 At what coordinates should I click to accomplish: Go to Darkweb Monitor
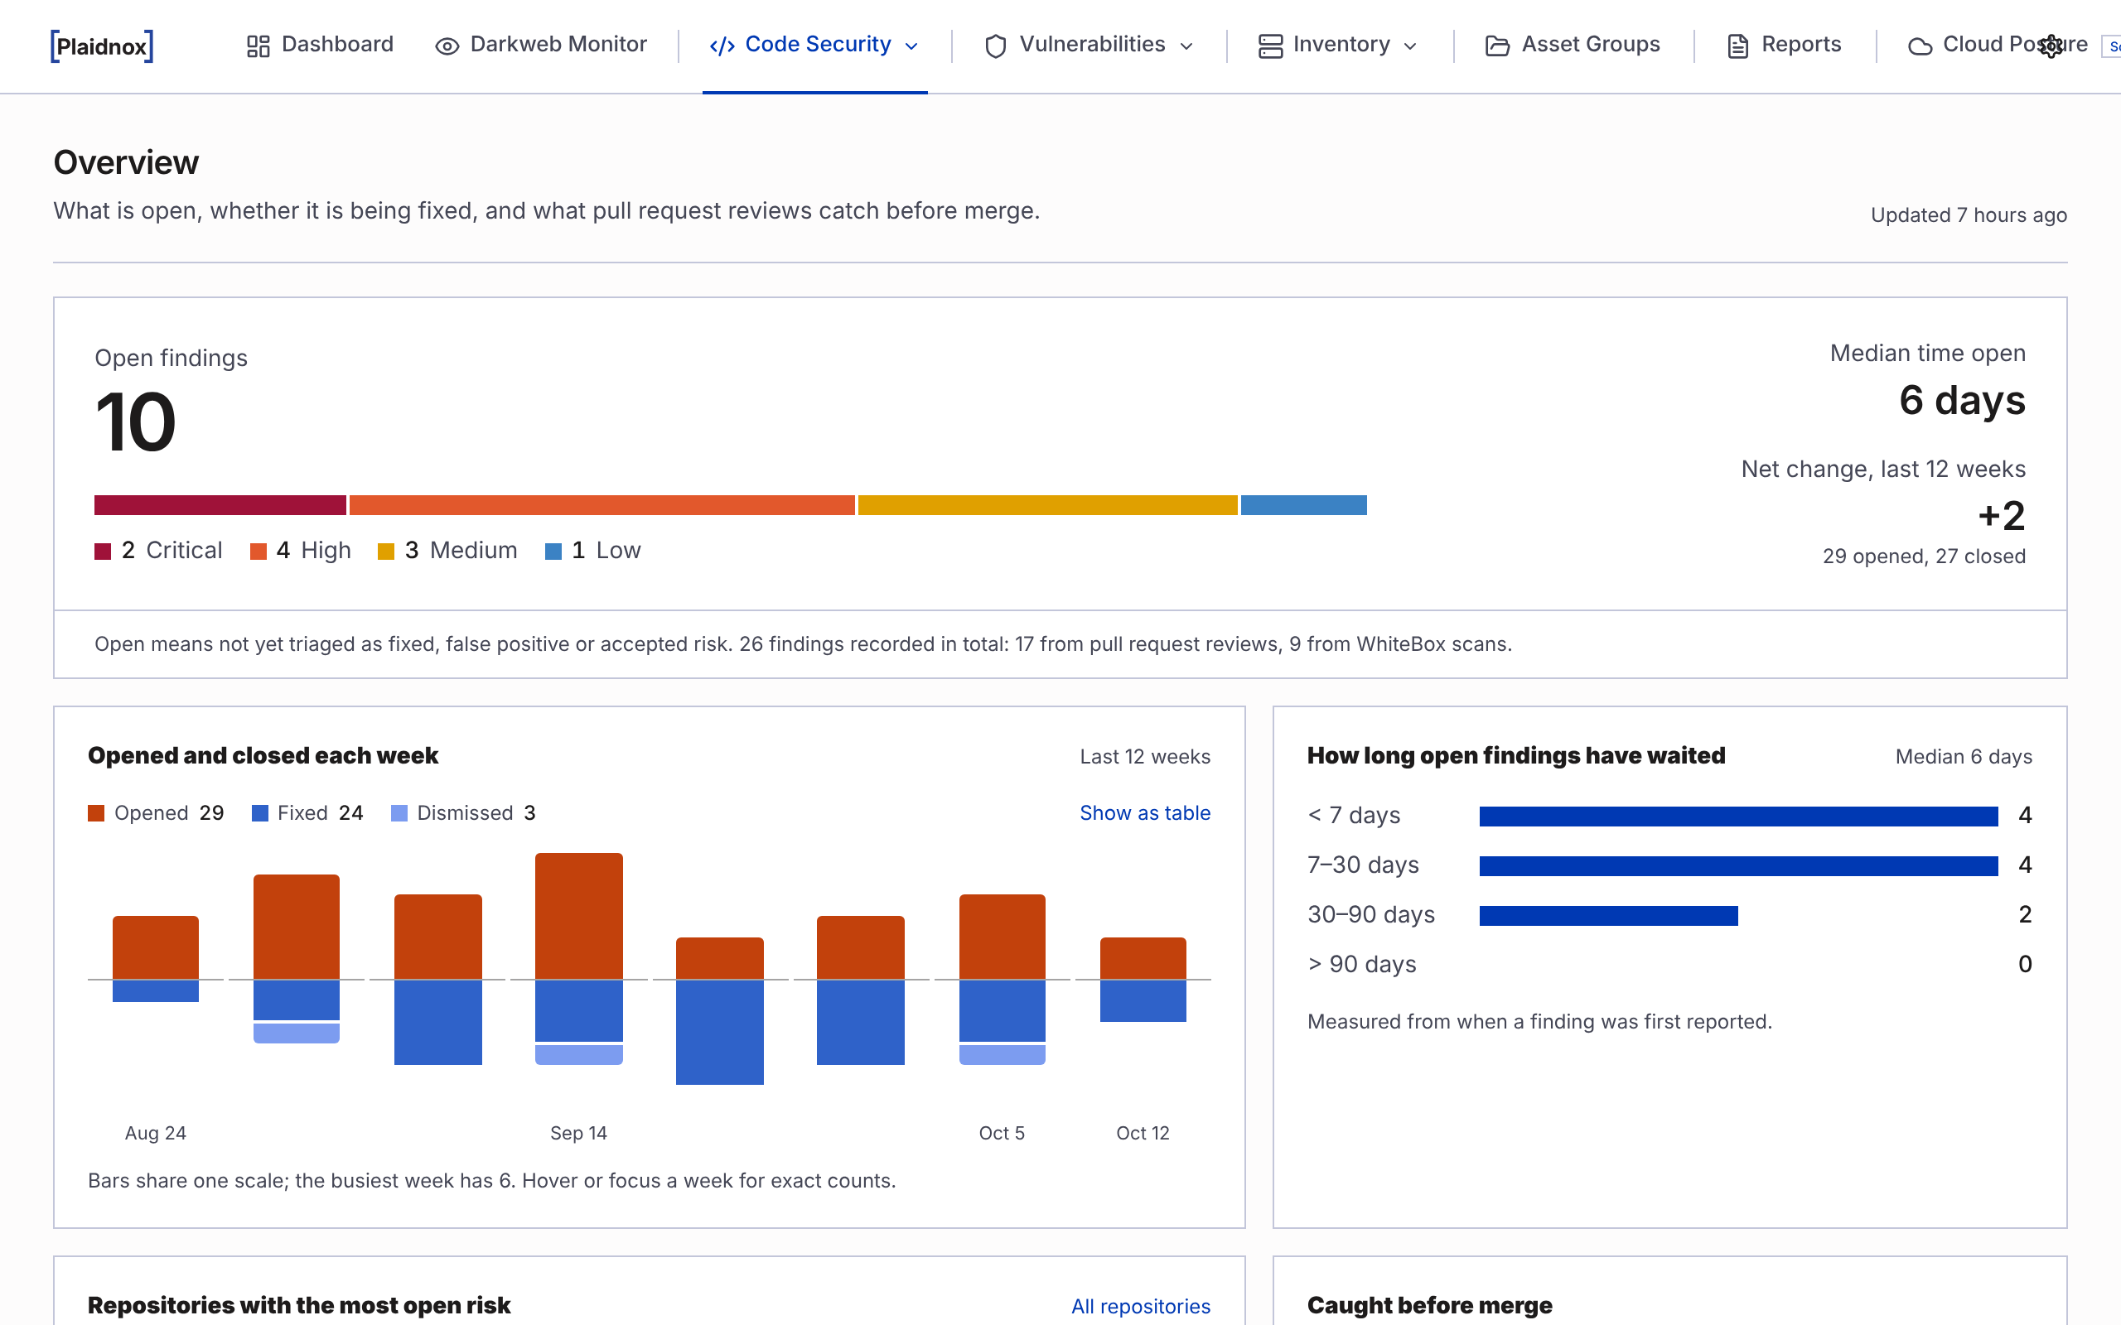[541, 45]
